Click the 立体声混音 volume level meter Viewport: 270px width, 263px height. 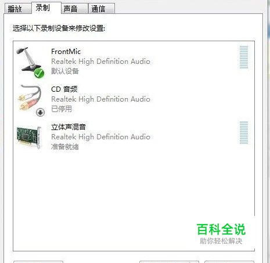[x=244, y=133]
